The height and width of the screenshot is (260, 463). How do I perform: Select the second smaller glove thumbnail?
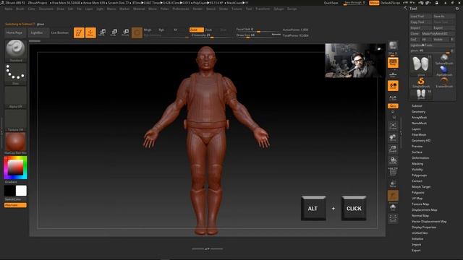coord(421,95)
